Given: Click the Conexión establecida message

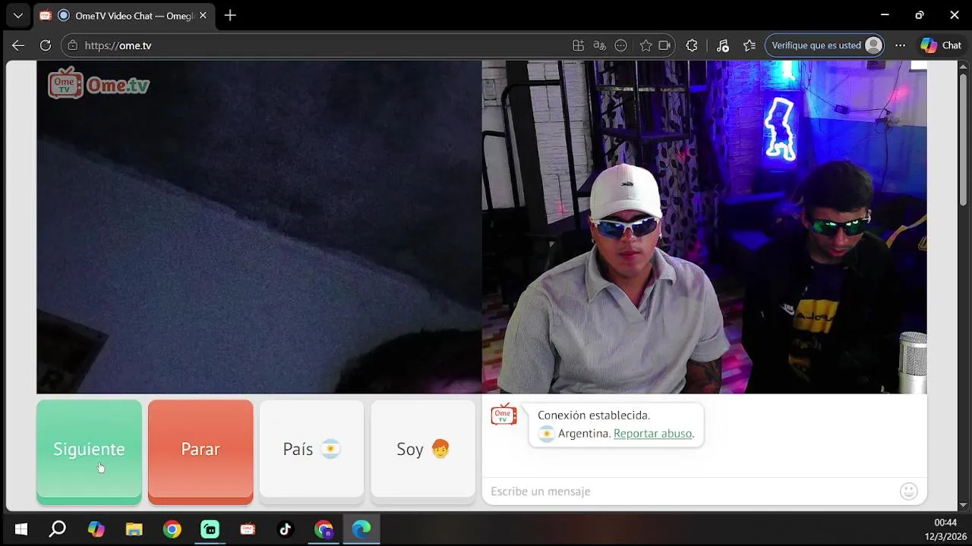Looking at the screenshot, I should click(594, 416).
